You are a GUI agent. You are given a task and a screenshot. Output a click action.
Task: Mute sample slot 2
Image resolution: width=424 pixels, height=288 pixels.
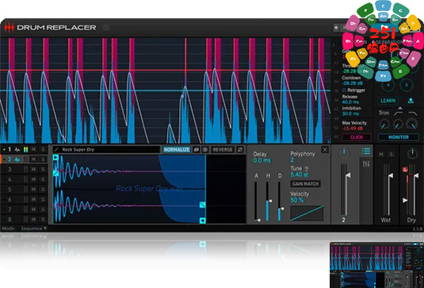(33, 159)
